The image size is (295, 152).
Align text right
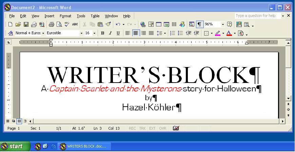tap(143, 33)
